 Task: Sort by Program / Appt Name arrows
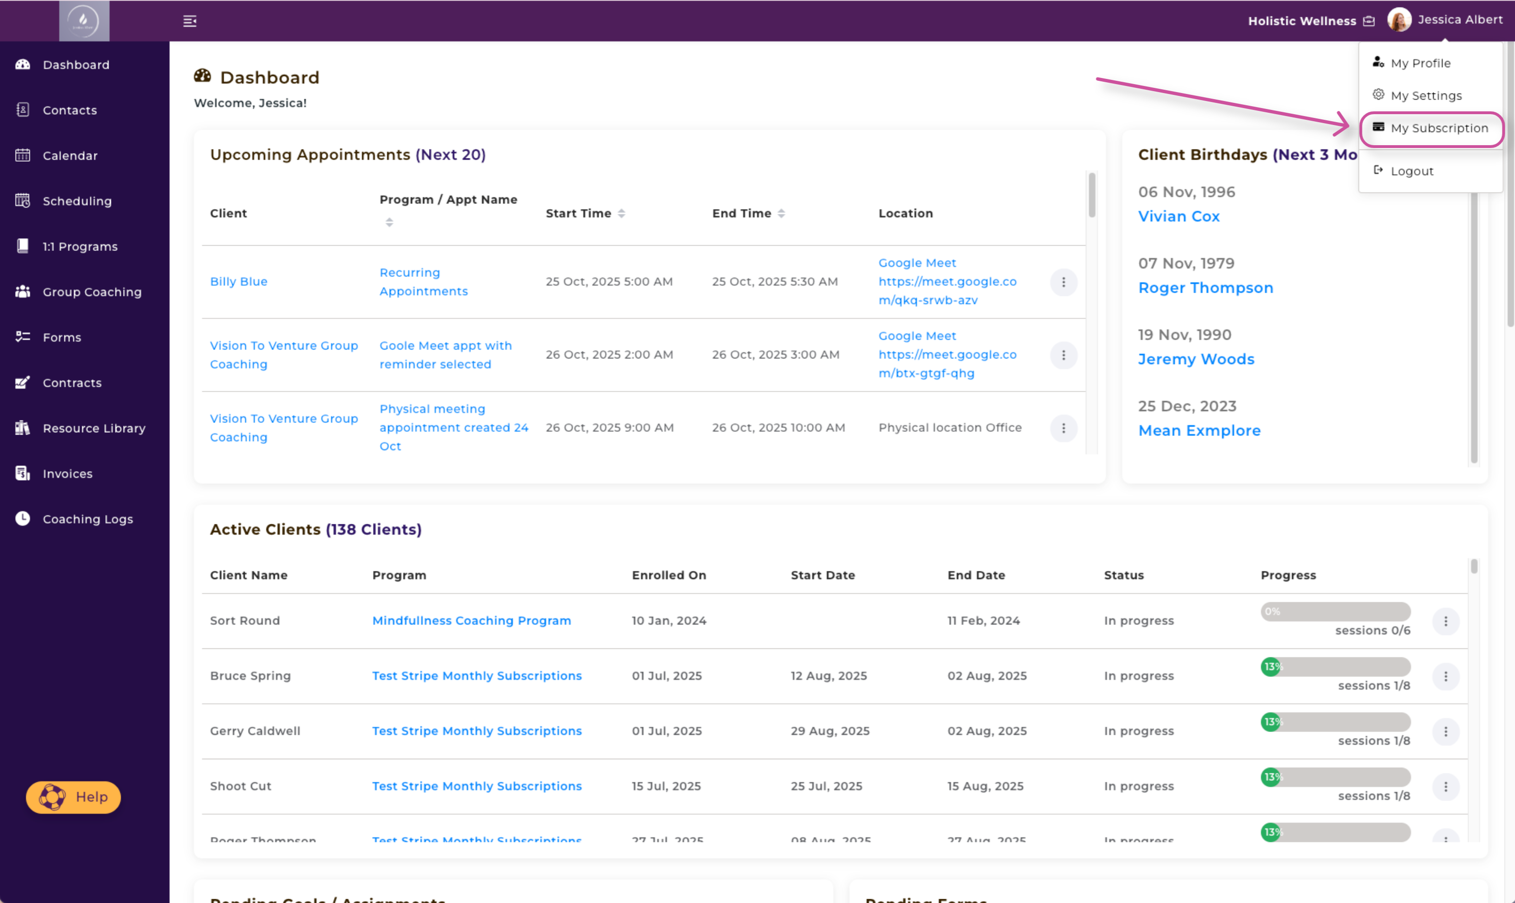[x=389, y=222]
